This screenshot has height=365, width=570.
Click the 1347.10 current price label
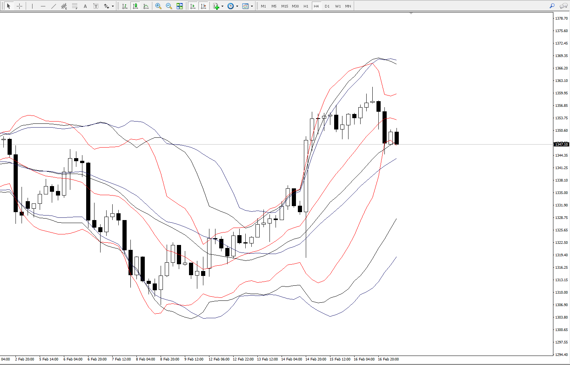coord(561,144)
